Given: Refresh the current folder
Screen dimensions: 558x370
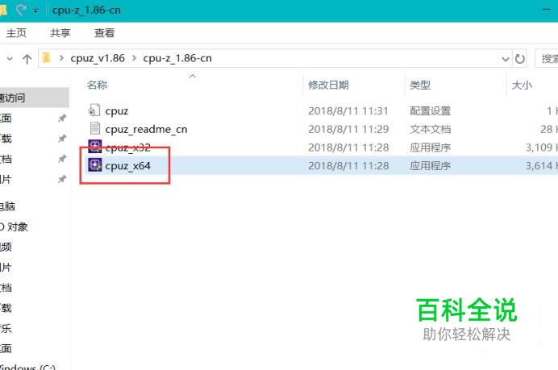Looking at the screenshot, I should click(x=520, y=59).
